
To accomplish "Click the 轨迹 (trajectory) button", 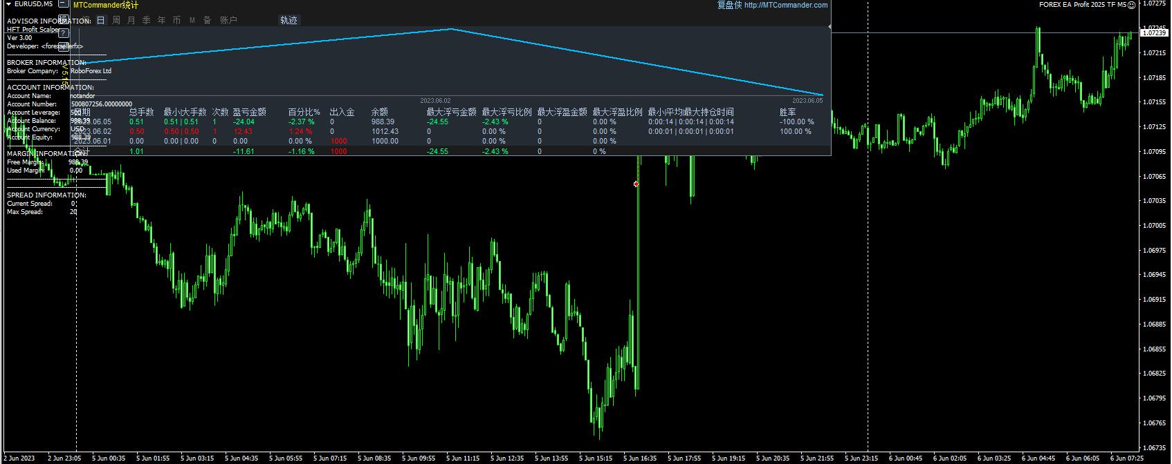I will point(289,20).
